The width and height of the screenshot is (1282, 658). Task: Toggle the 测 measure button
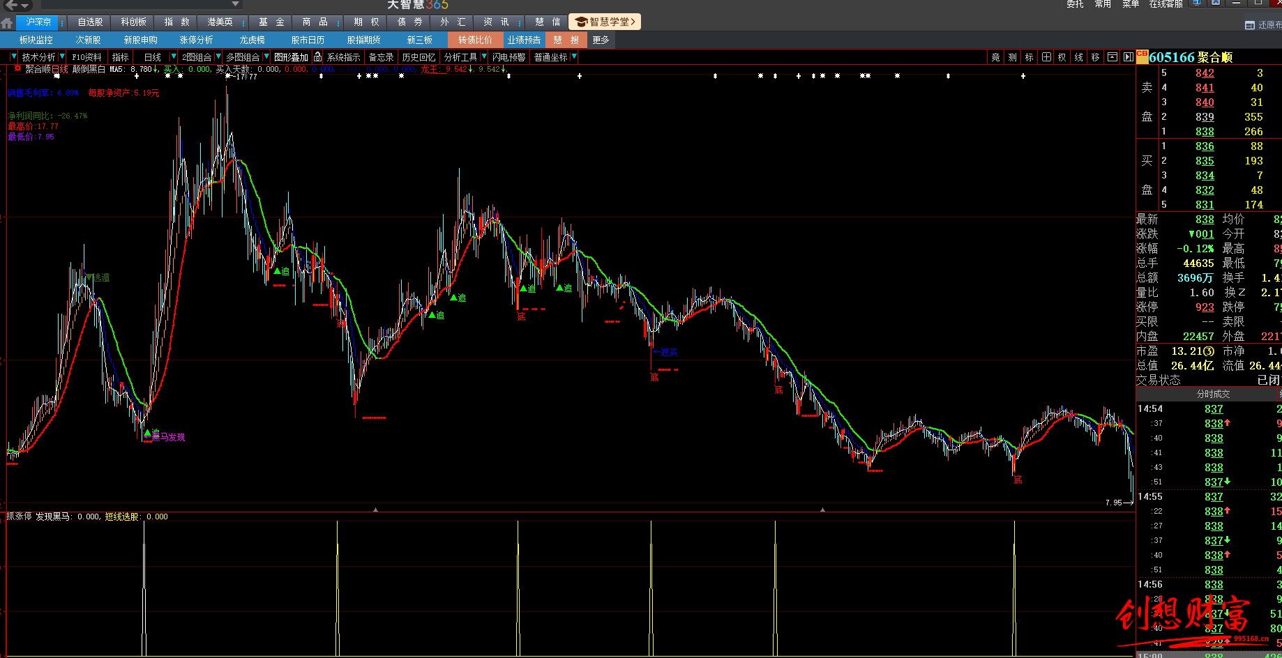(x=1012, y=57)
